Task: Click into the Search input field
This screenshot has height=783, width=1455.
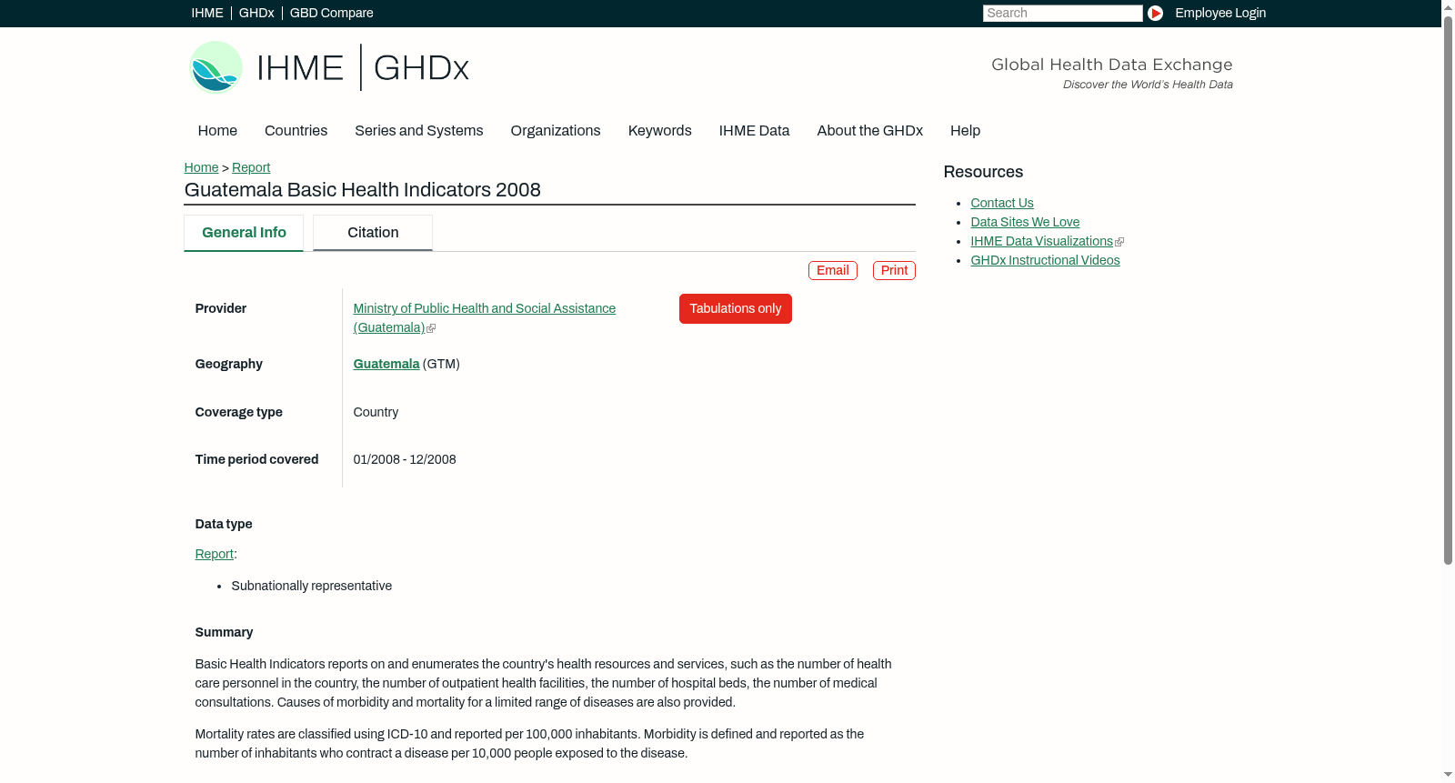Action: pos(1062,13)
